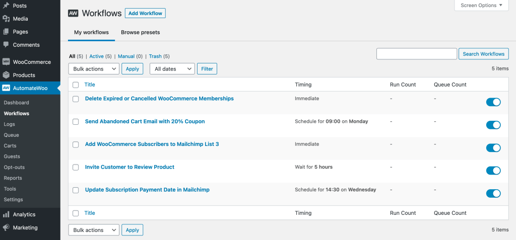Check the Delete Expired Memberships row checkbox
Image resolution: width=516 pixels, height=240 pixels.
[x=76, y=99]
